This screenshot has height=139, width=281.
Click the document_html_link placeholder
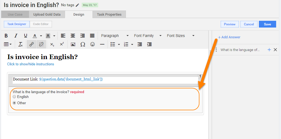pyautogui.click(x=71, y=79)
